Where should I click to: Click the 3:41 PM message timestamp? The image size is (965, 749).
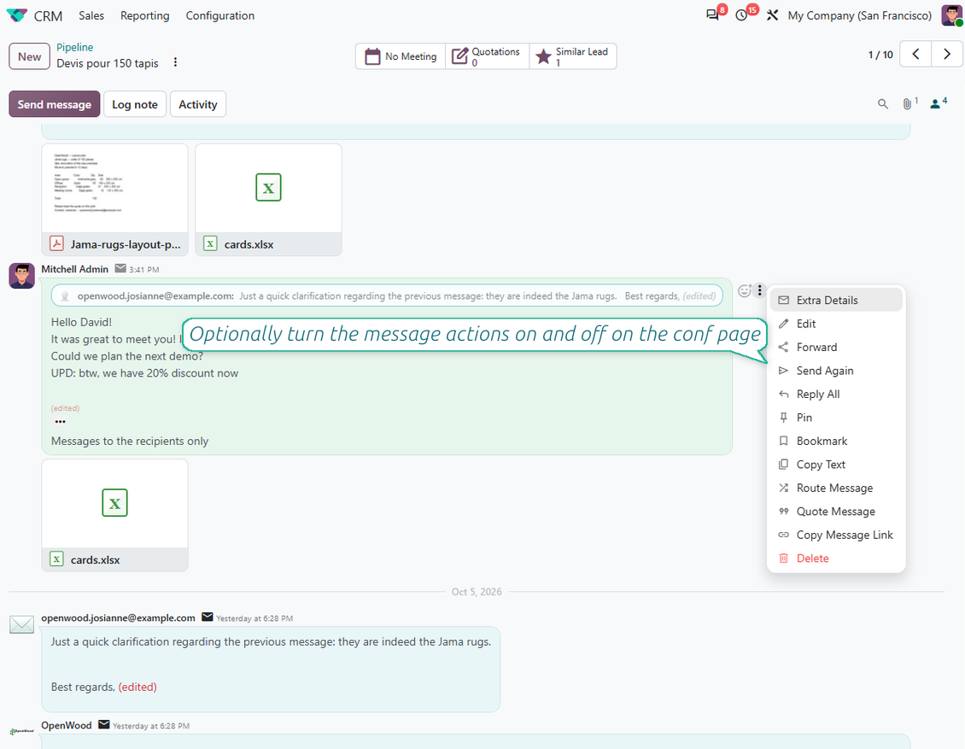(x=144, y=270)
